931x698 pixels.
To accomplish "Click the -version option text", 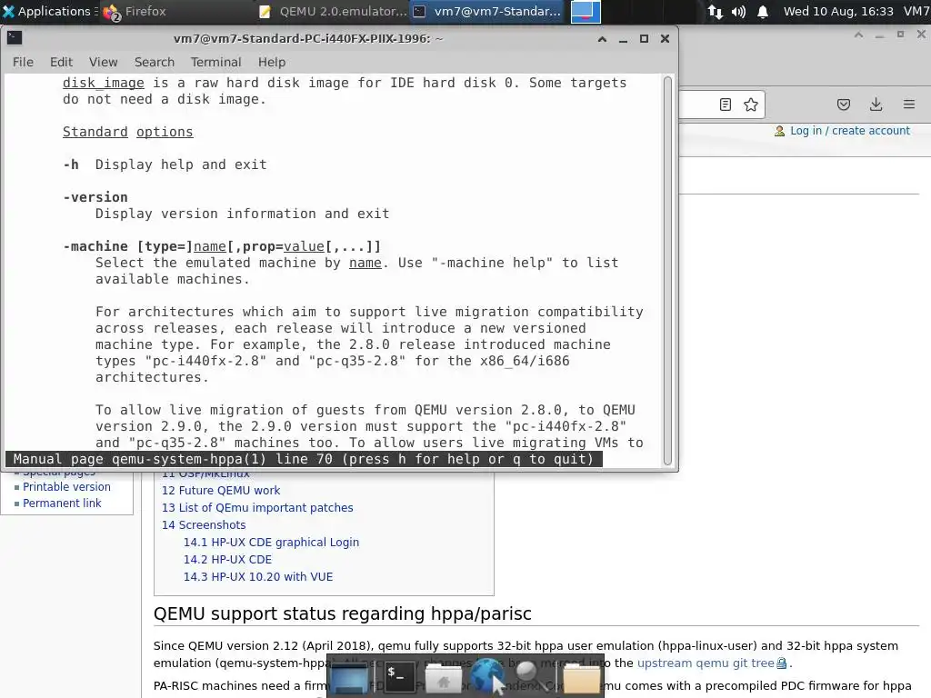I will click(95, 197).
